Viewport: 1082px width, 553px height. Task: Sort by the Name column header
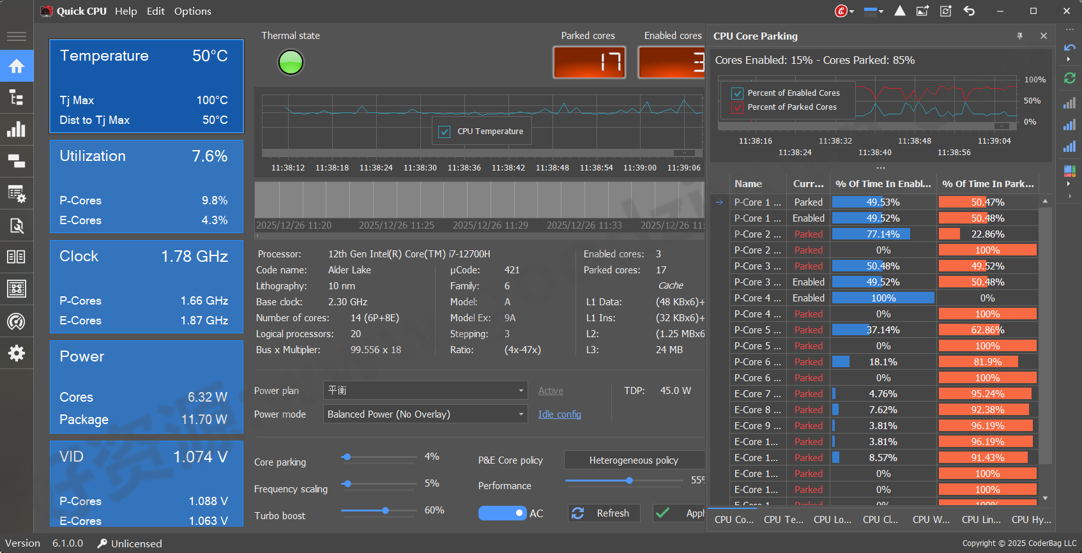pos(758,184)
